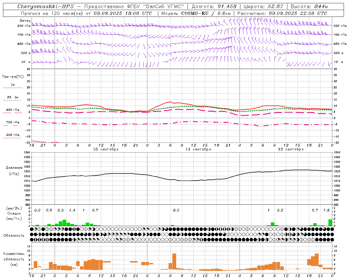Screen dimensions: 348x278
Task: Click the computed time Рассчитано: 09.09.2025 22:38 UTC
Action: point(282,13)
